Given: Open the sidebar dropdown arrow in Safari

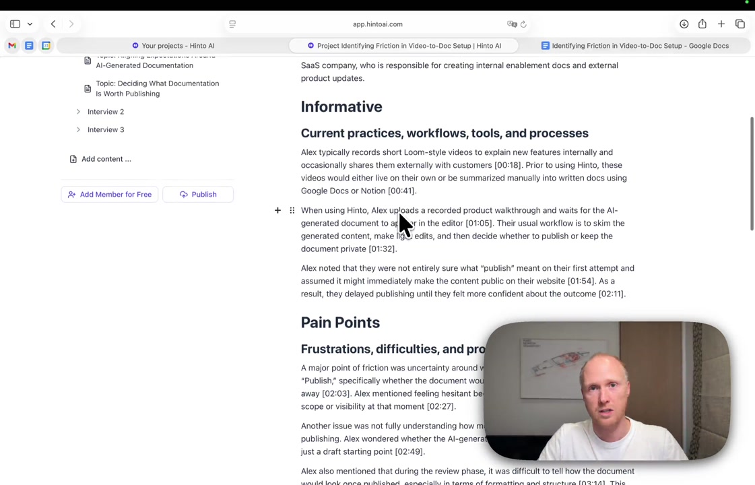Looking at the screenshot, I should point(30,24).
